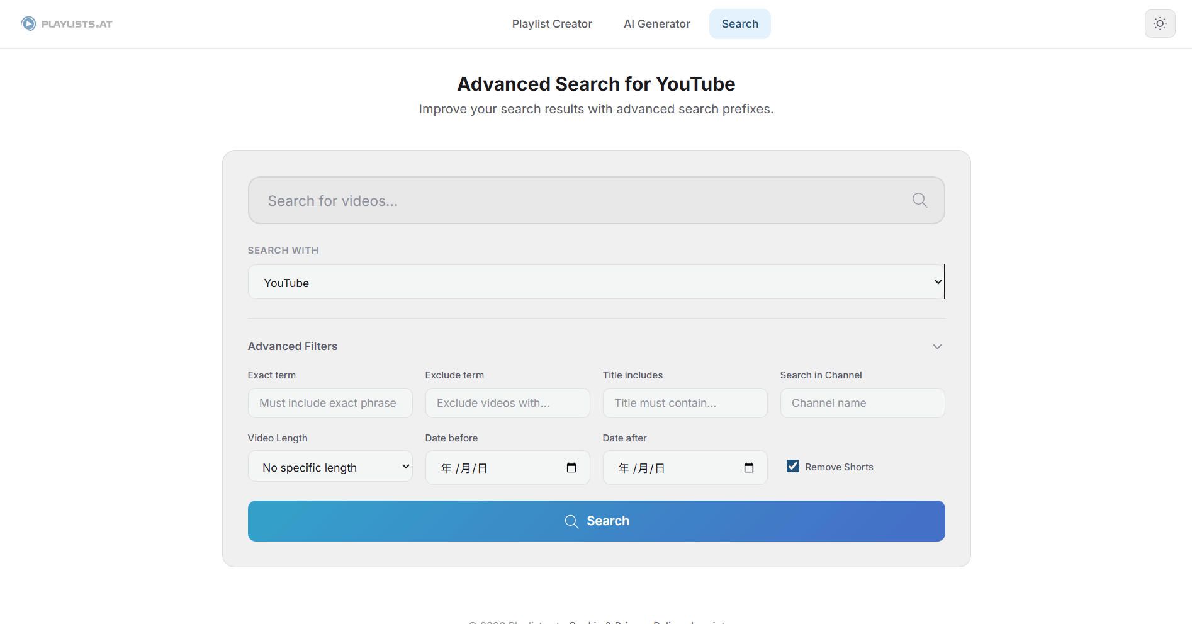Go to the Playlist Creator page
The image size is (1192, 624).
pos(551,24)
